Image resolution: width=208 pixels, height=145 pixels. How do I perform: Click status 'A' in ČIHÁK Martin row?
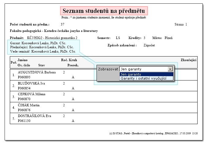click(73, 110)
